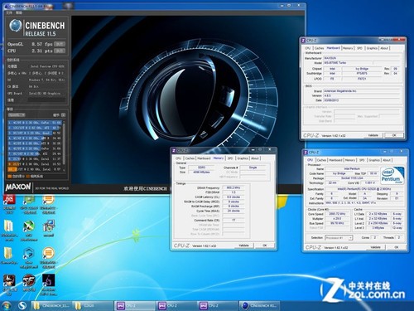The height and width of the screenshot is (311, 414).
Task: Open Graphics tab in Memory CPU-Z window
Action: tap(243, 158)
